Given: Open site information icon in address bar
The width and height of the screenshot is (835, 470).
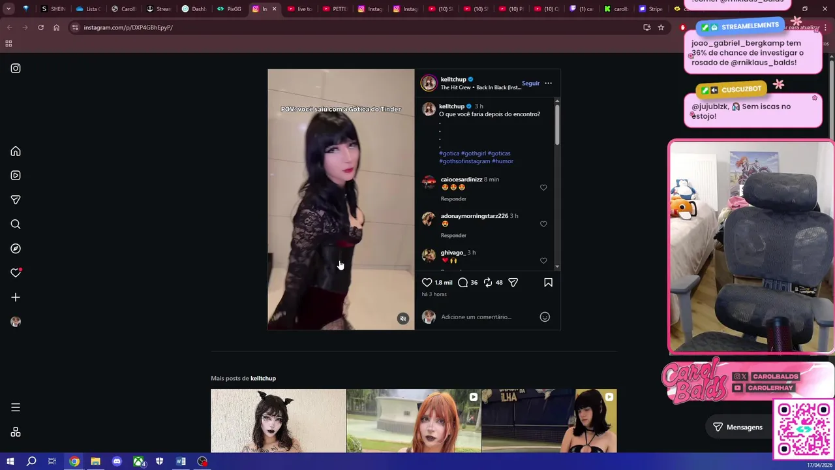Looking at the screenshot, I should click(75, 27).
